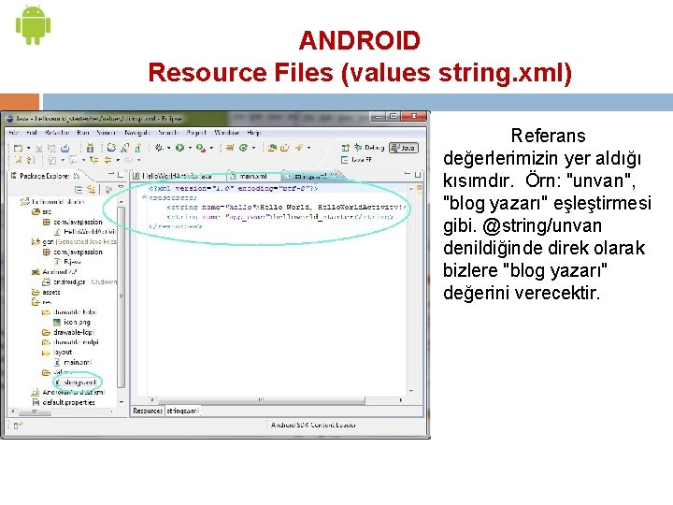Click the Open Type toolbar icon

[272, 148]
